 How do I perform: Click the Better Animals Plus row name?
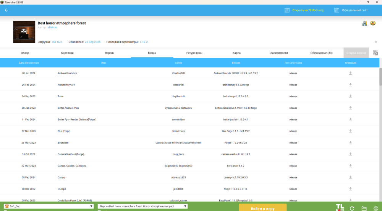(68, 108)
